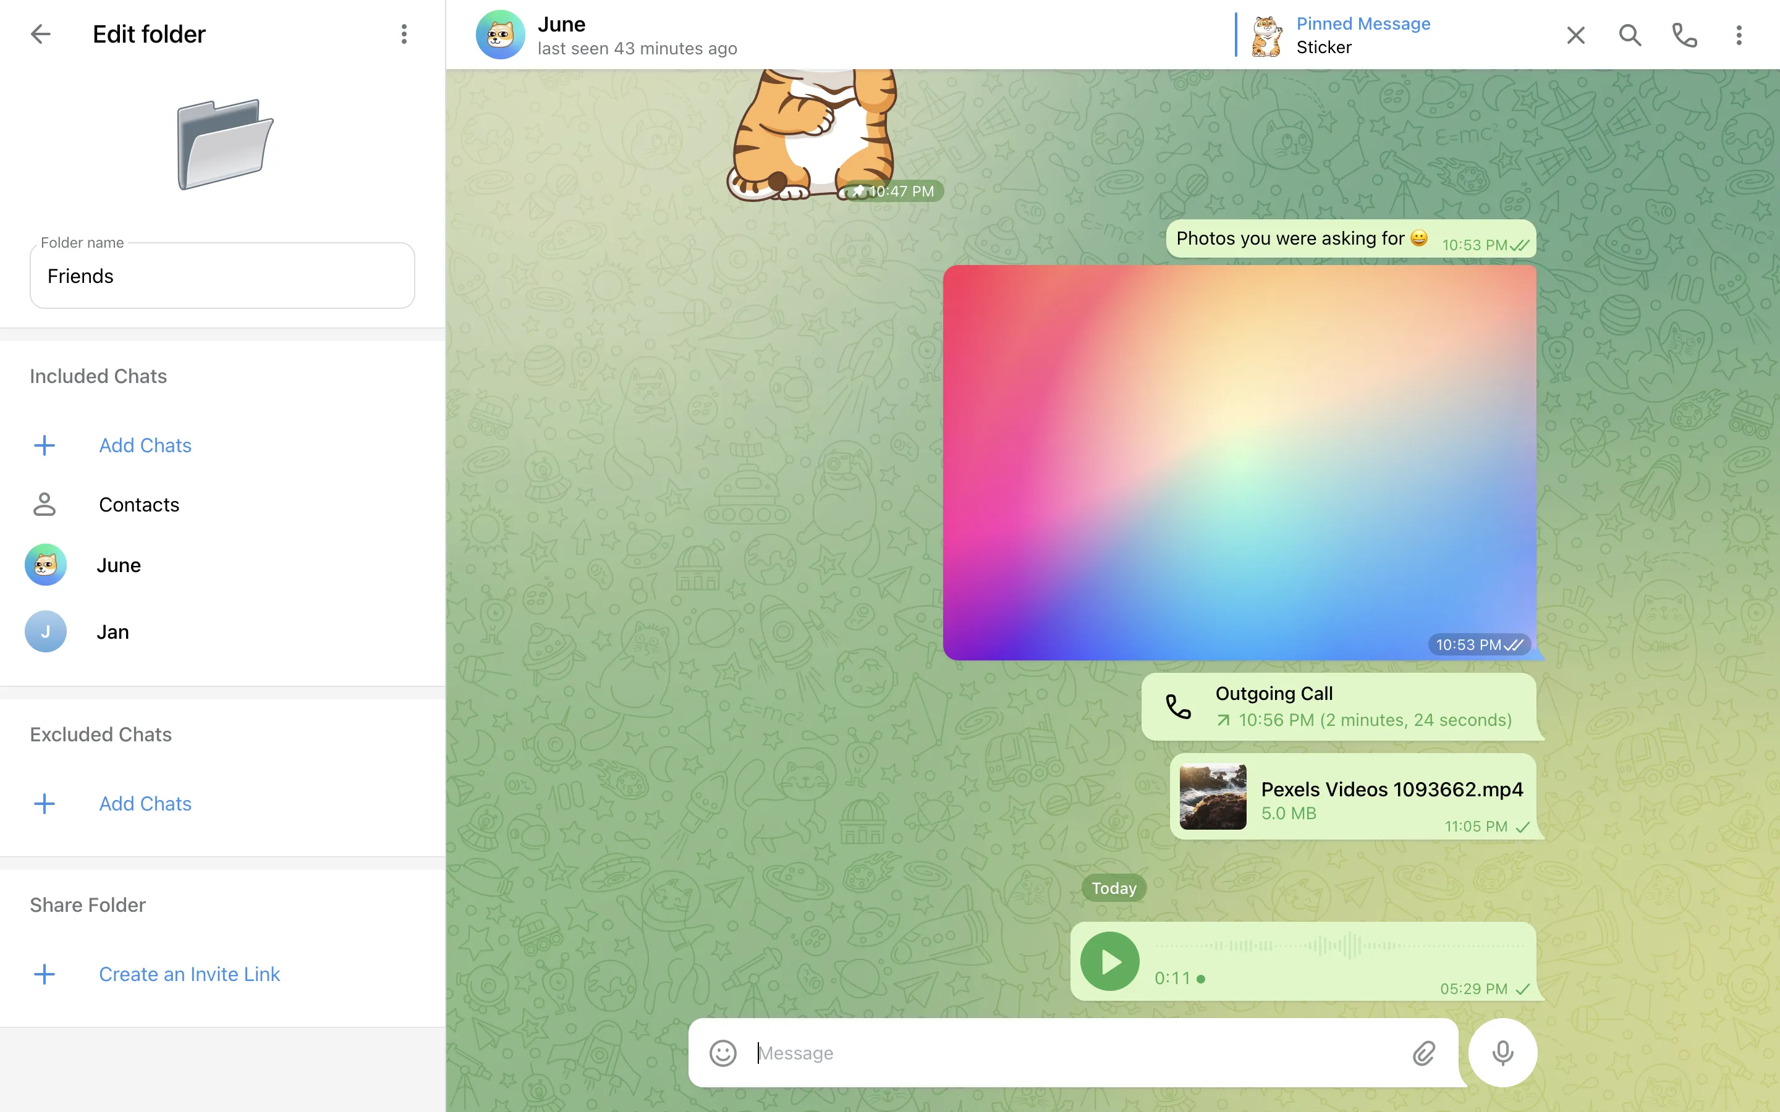Play the 0:11 voice message

click(1110, 961)
